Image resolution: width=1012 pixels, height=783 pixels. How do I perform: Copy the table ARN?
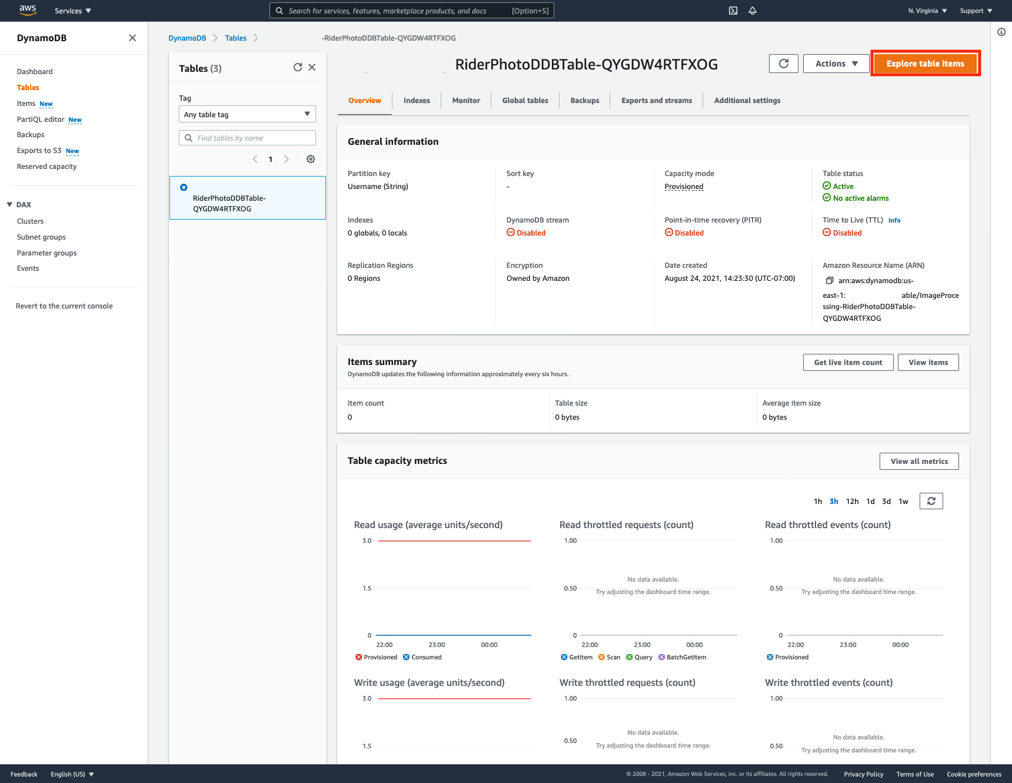(x=830, y=280)
